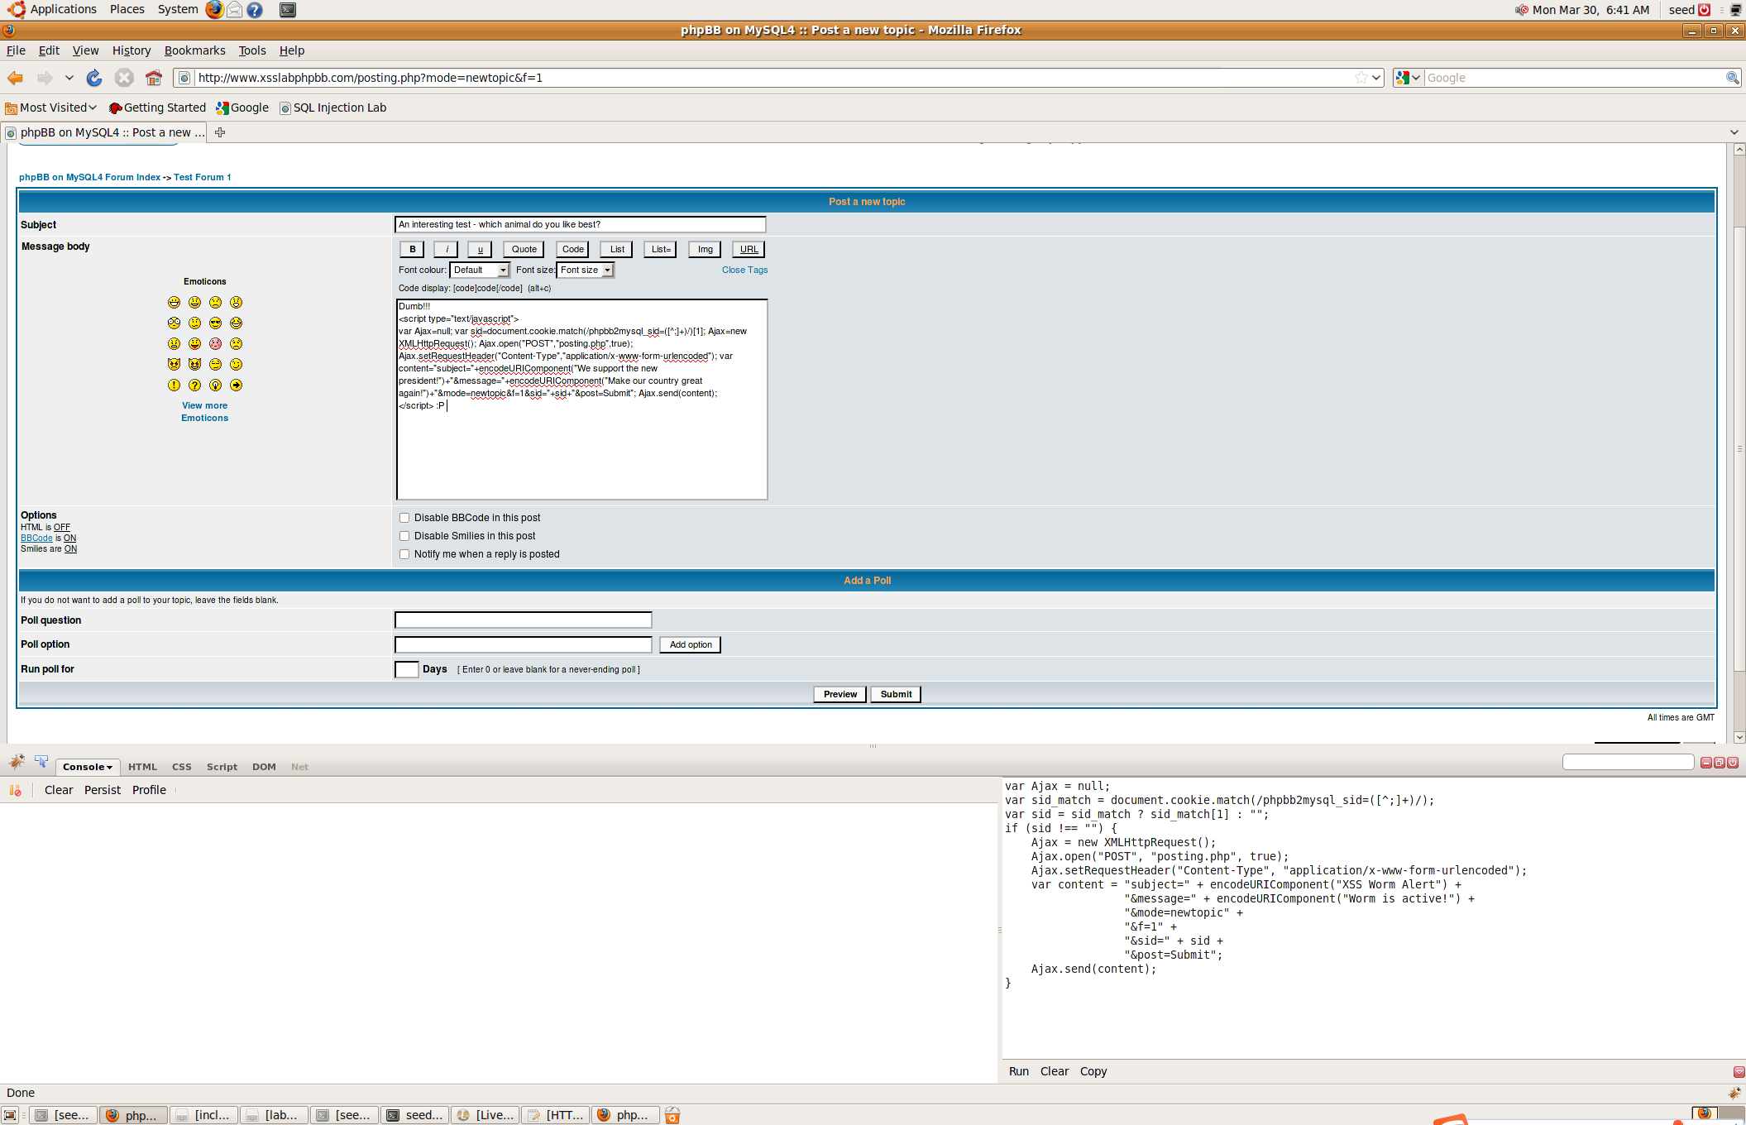Open the Font colour dropdown
Viewport: 1746px width, 1125px height.
pos(480,270)
